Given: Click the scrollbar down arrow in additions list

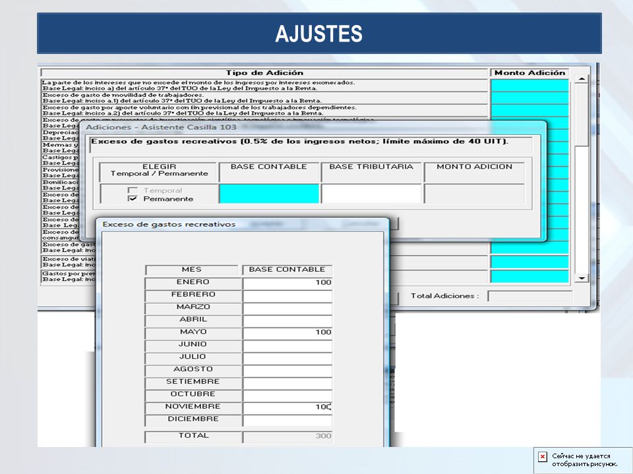Looking at the screenshot, I should 582,278.
